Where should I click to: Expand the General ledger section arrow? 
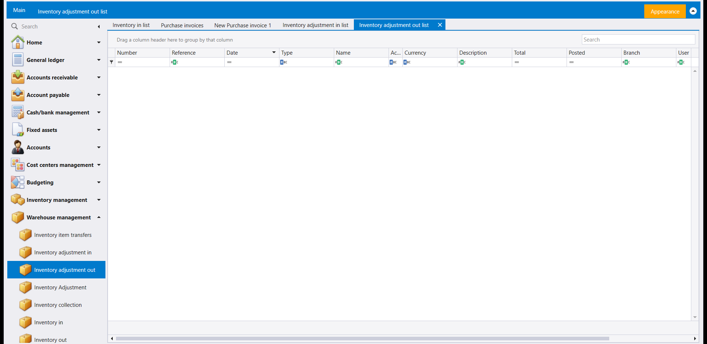pos(98,60)
